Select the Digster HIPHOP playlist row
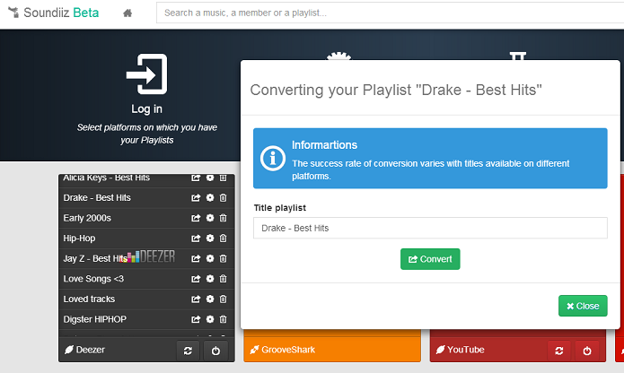Viewport: 624px width, 373px height. click(147, 319)
